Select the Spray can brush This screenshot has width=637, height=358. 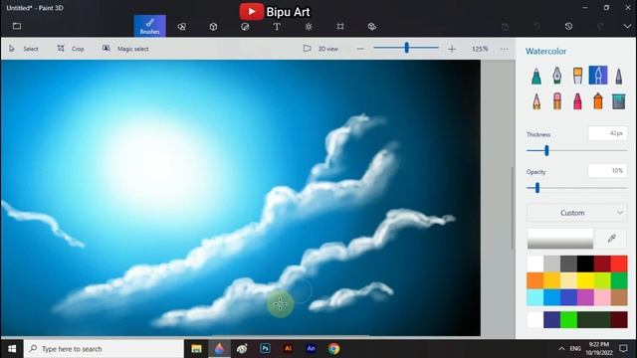(598, 101)
